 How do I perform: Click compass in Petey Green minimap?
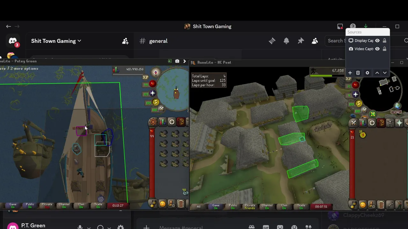[x=156, y=73]
